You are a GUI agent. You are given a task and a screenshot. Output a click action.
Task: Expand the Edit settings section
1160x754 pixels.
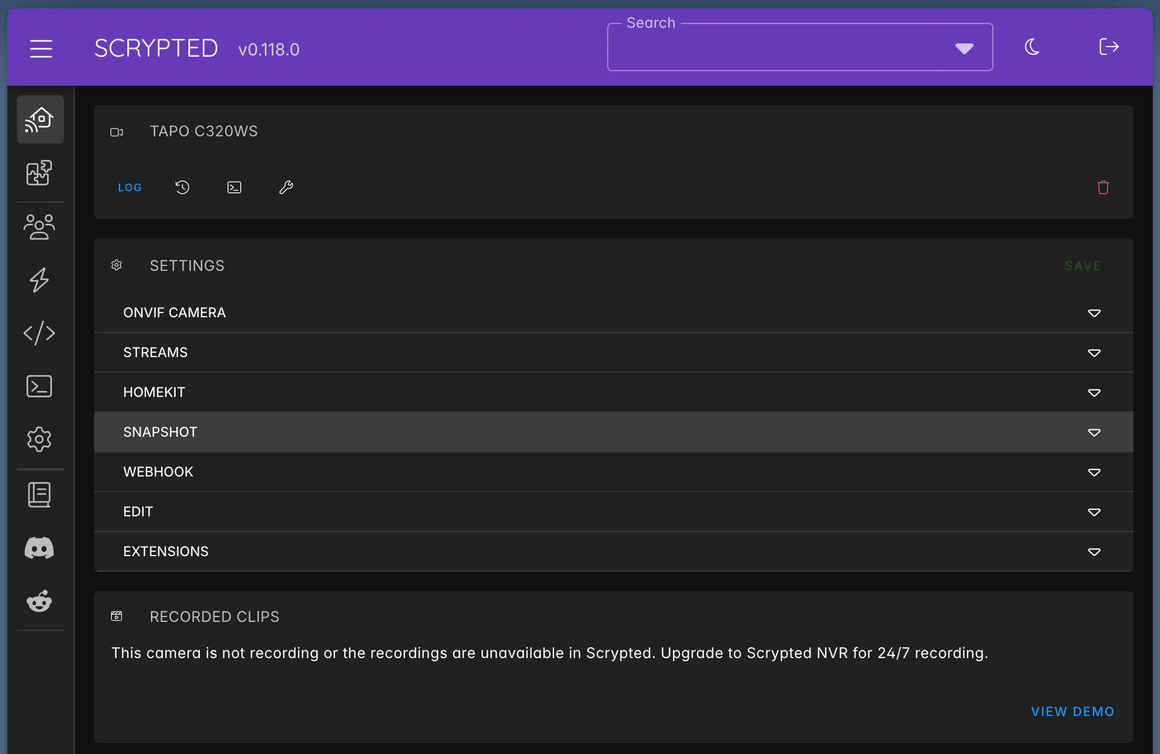[x=614, y=512]
